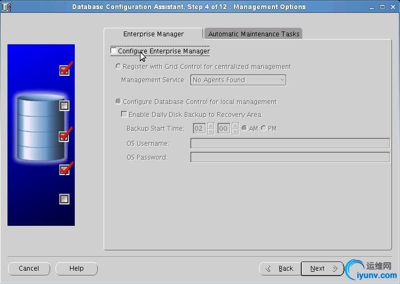This screenshot has height=284, width=400.
Task: Open Help for Management Options
Action: [76, 269]
